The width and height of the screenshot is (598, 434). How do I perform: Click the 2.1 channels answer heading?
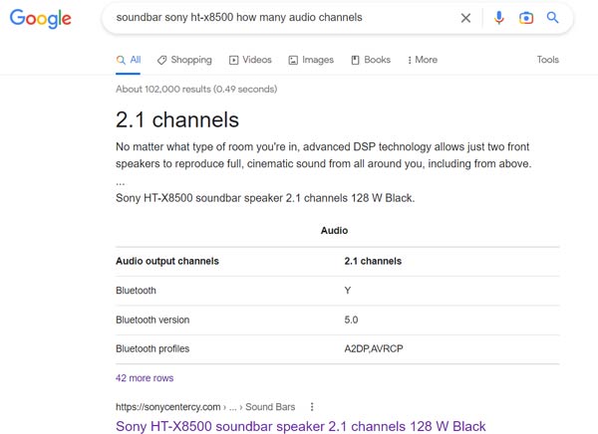[177, 120]
